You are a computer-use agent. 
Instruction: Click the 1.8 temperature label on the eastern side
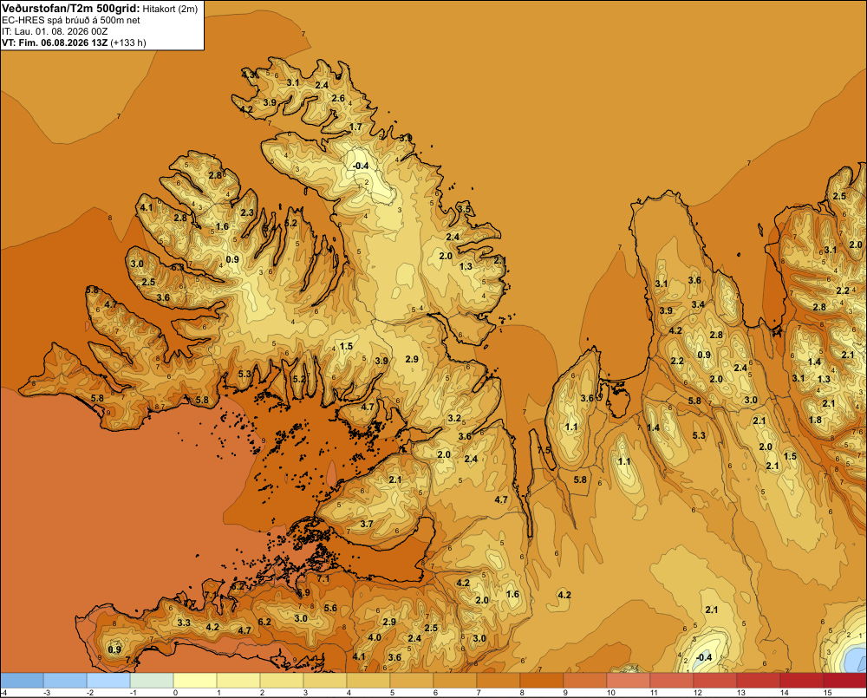[x=815, y=420]
